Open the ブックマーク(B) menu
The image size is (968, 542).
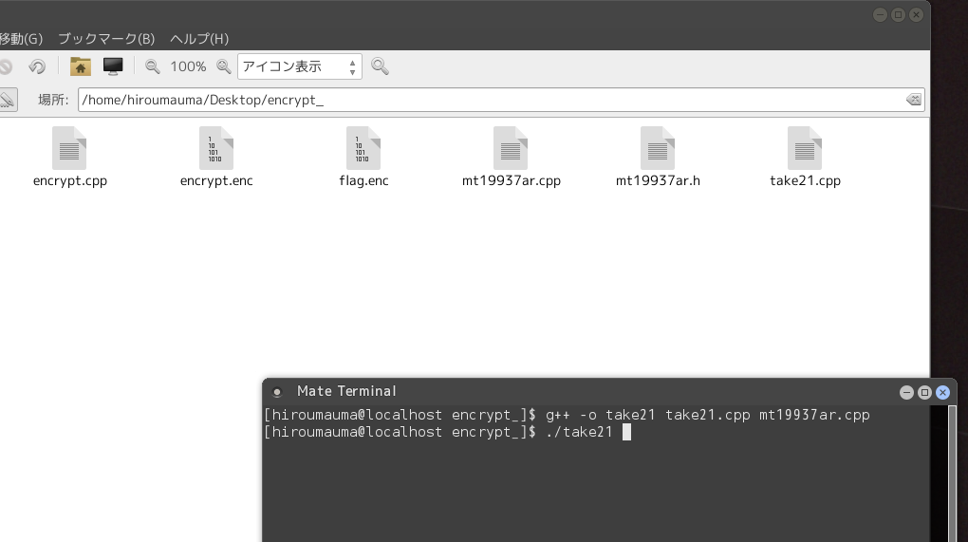point(105,39)
